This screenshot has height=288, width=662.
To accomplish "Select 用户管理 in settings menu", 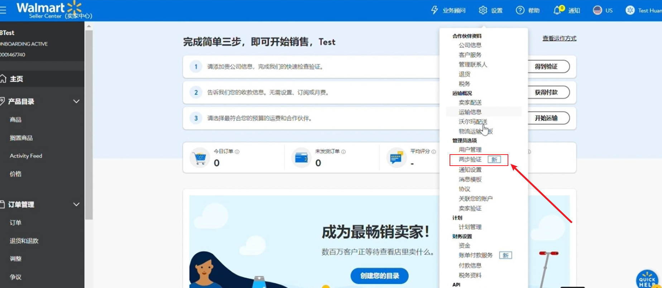I will (x=470, y=150).
